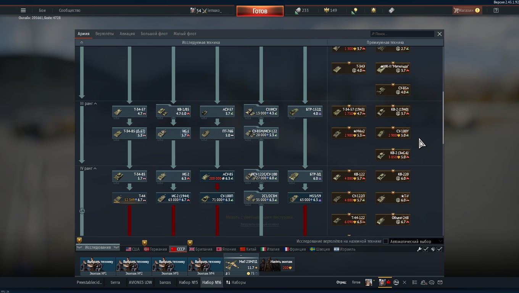Image resolution: width=519 pixels, height=293 pixels.
Task: Select the Германия nation tab
Action: pos(155,249)
